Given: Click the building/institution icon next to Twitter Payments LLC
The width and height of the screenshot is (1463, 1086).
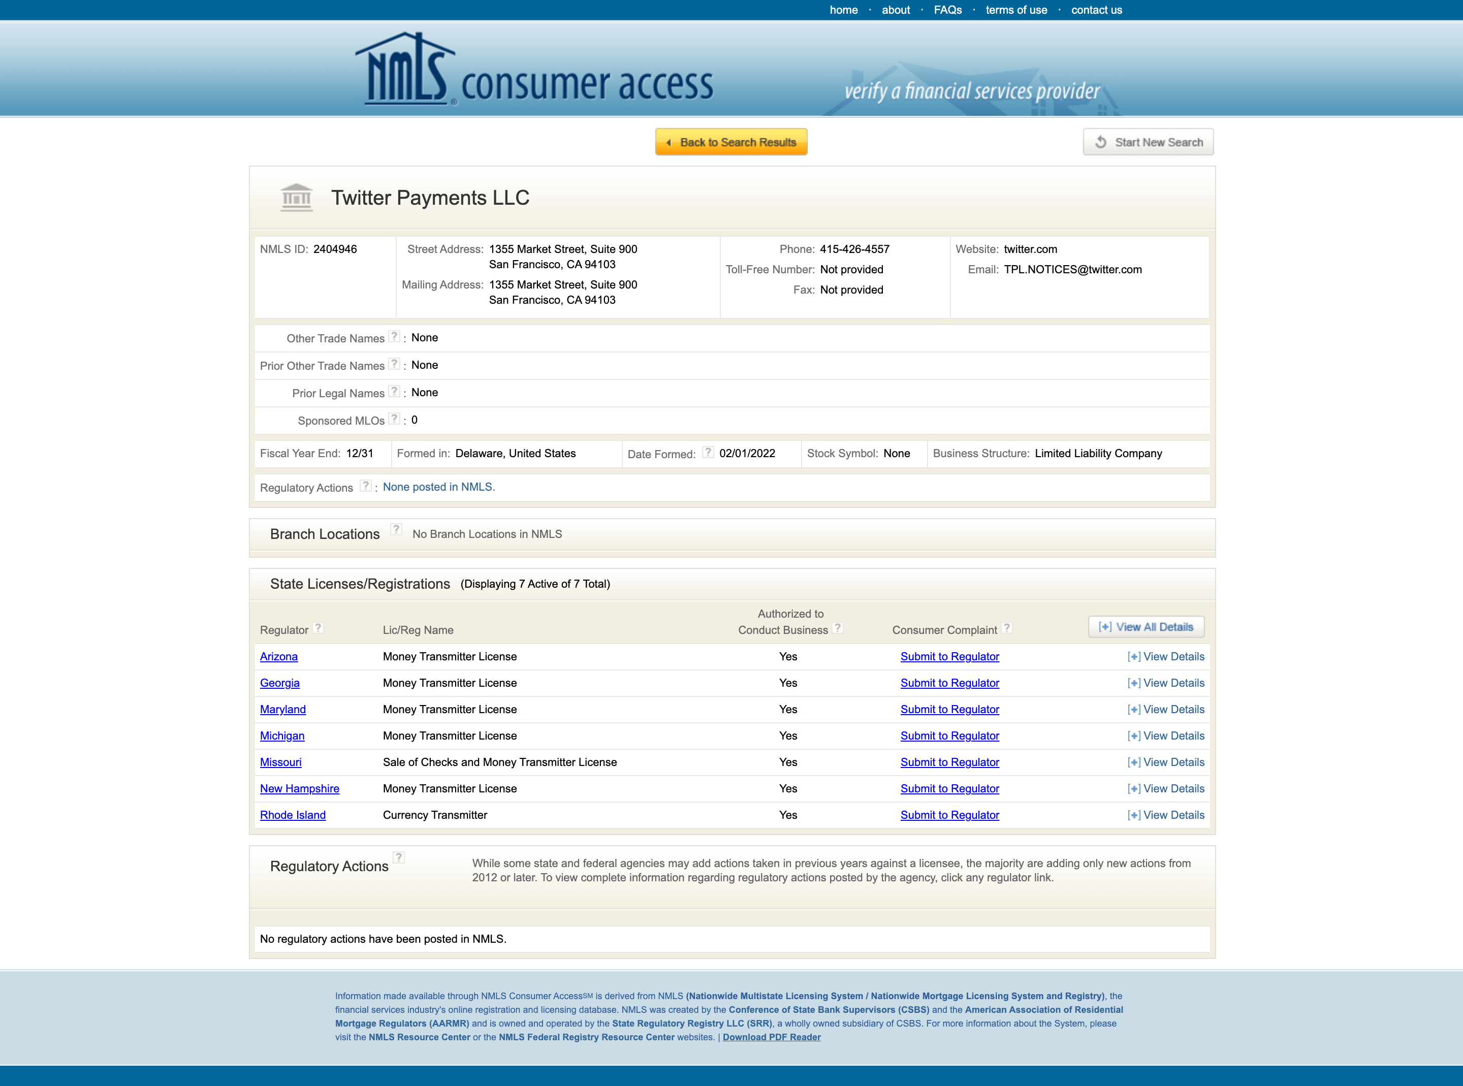Looking at the screenshot, I should click(294, 199).
